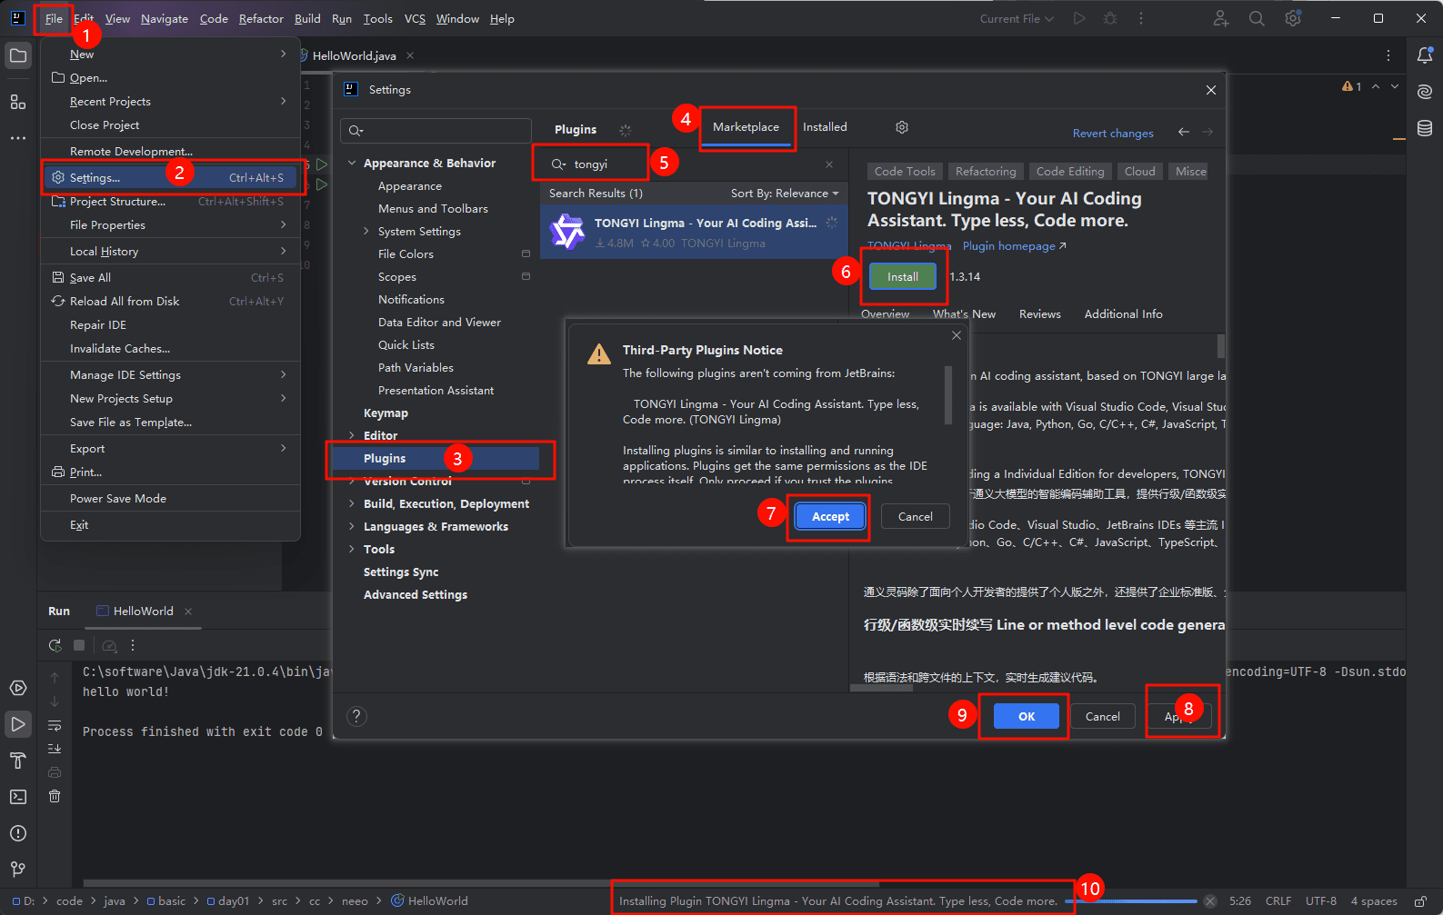
Task: Open the Current File run configuration dropdown
Action: tap(1017, 18)
